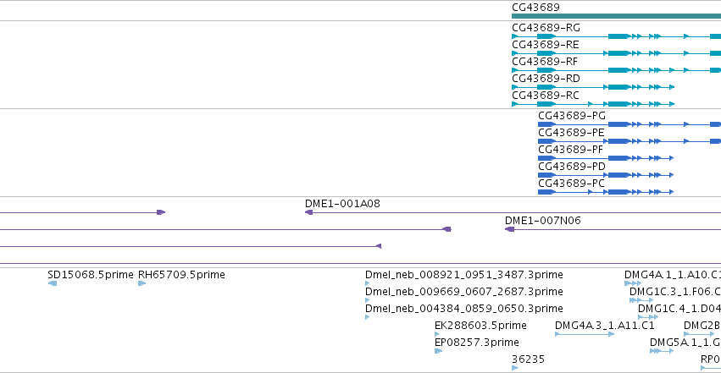
Task: Select the DMG1C.4_1.D04 cDNA label
Action: (x=679, y=310)
